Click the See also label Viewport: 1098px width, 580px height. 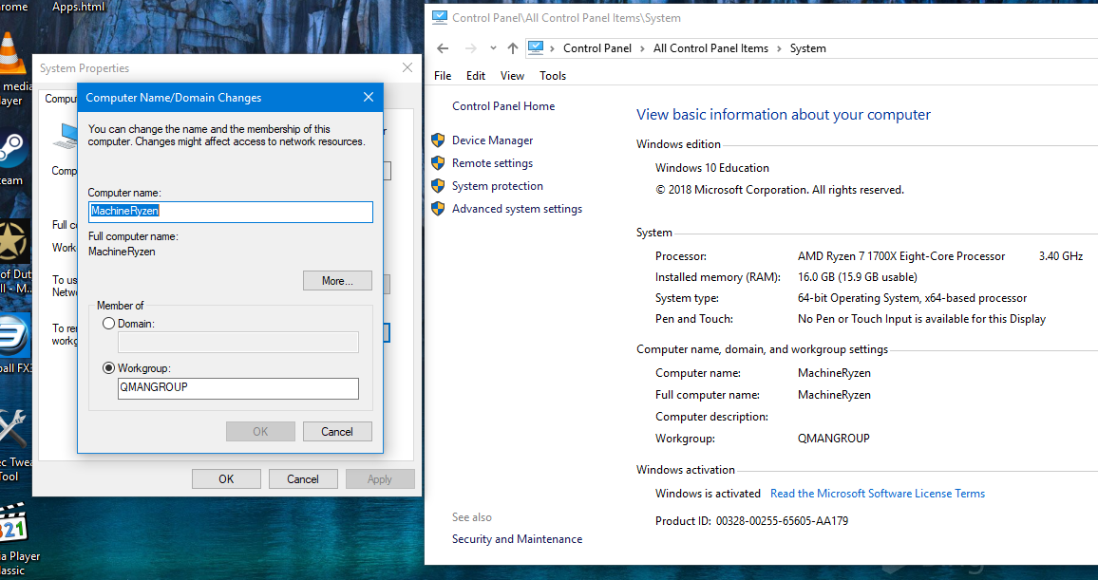[x=472, y=517]
